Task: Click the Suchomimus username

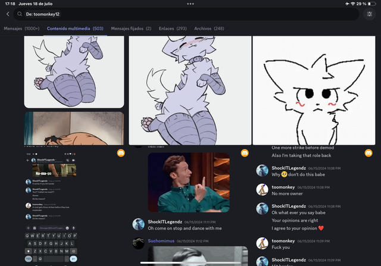Action: pos(161,241)
